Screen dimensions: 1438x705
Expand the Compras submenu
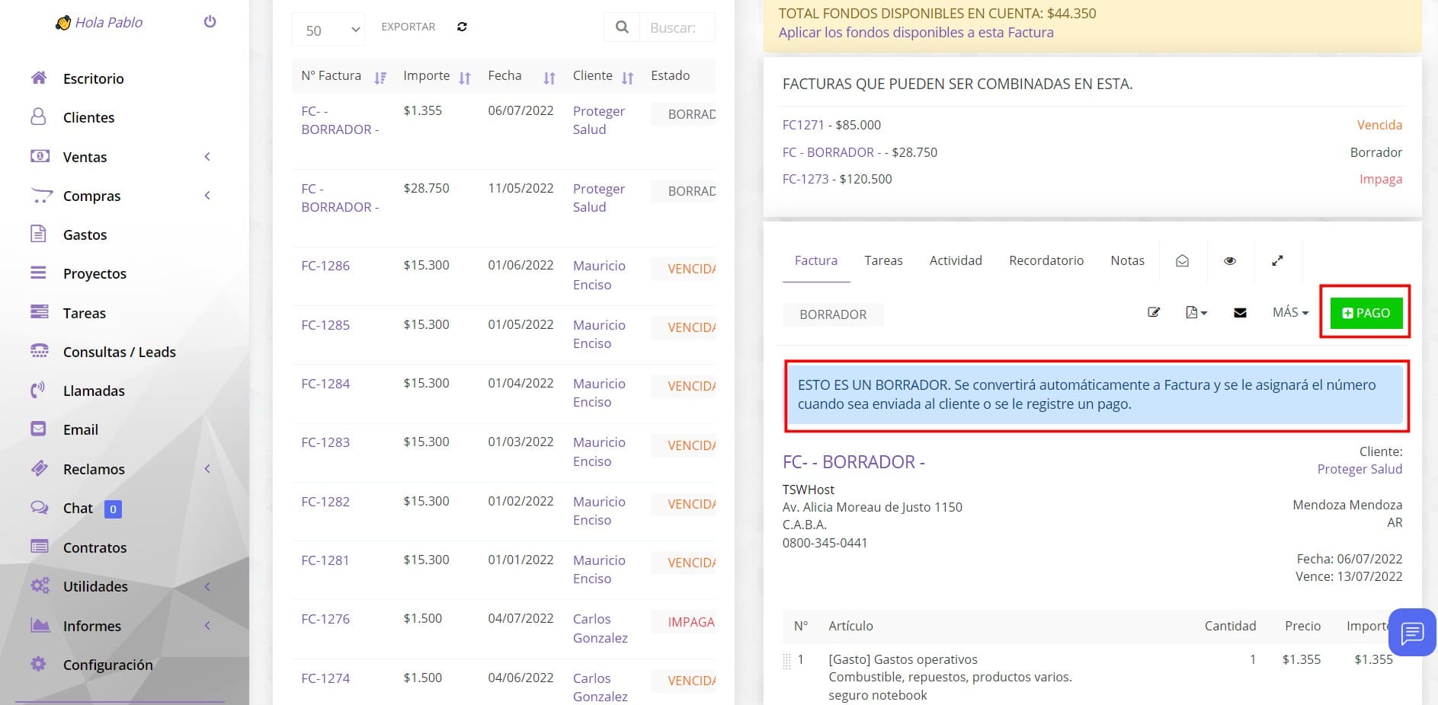(x=207, y=195)
